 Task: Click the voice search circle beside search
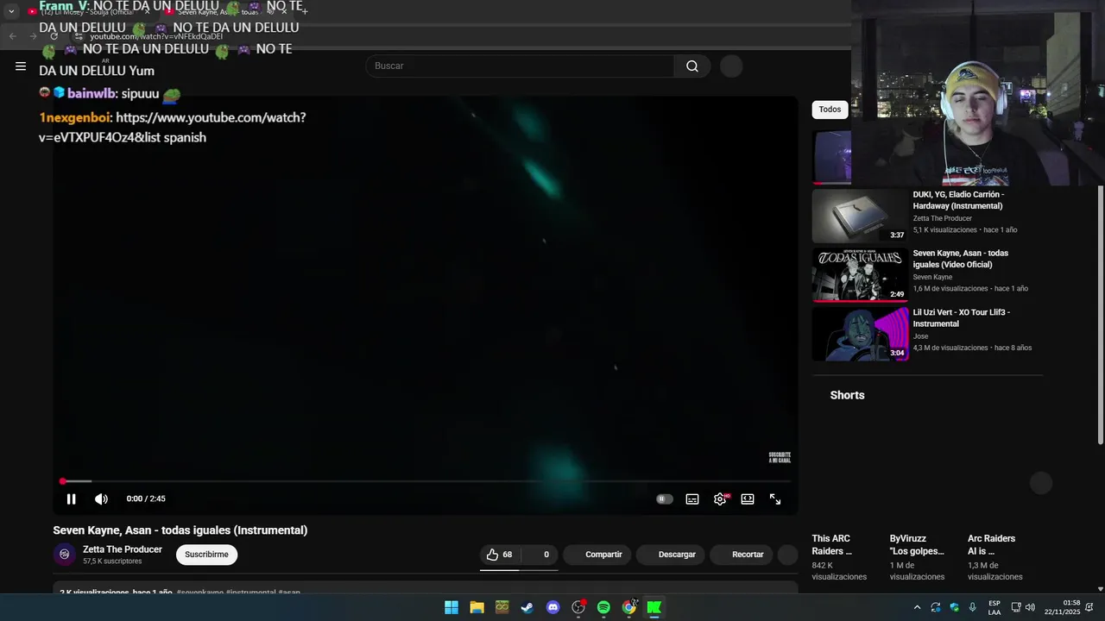point(731,66)
